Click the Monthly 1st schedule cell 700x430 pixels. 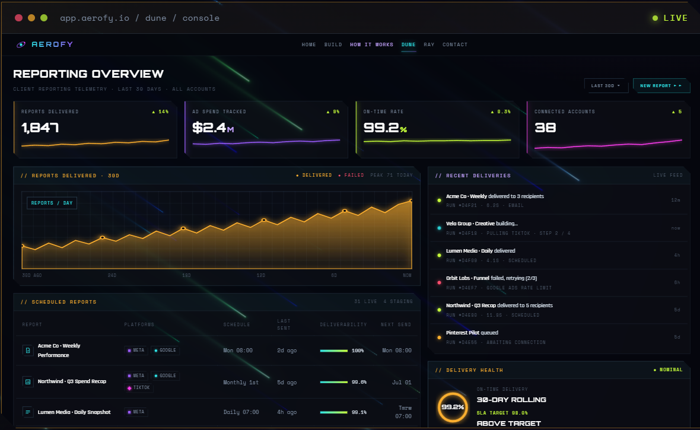241,382
